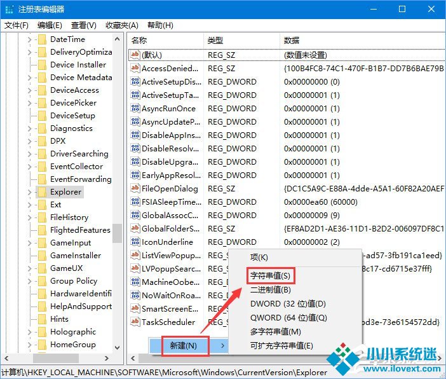Click the string icon of TaskScheduler value
Viewport: 446px width, 379px height.
[x=135, y=322]
